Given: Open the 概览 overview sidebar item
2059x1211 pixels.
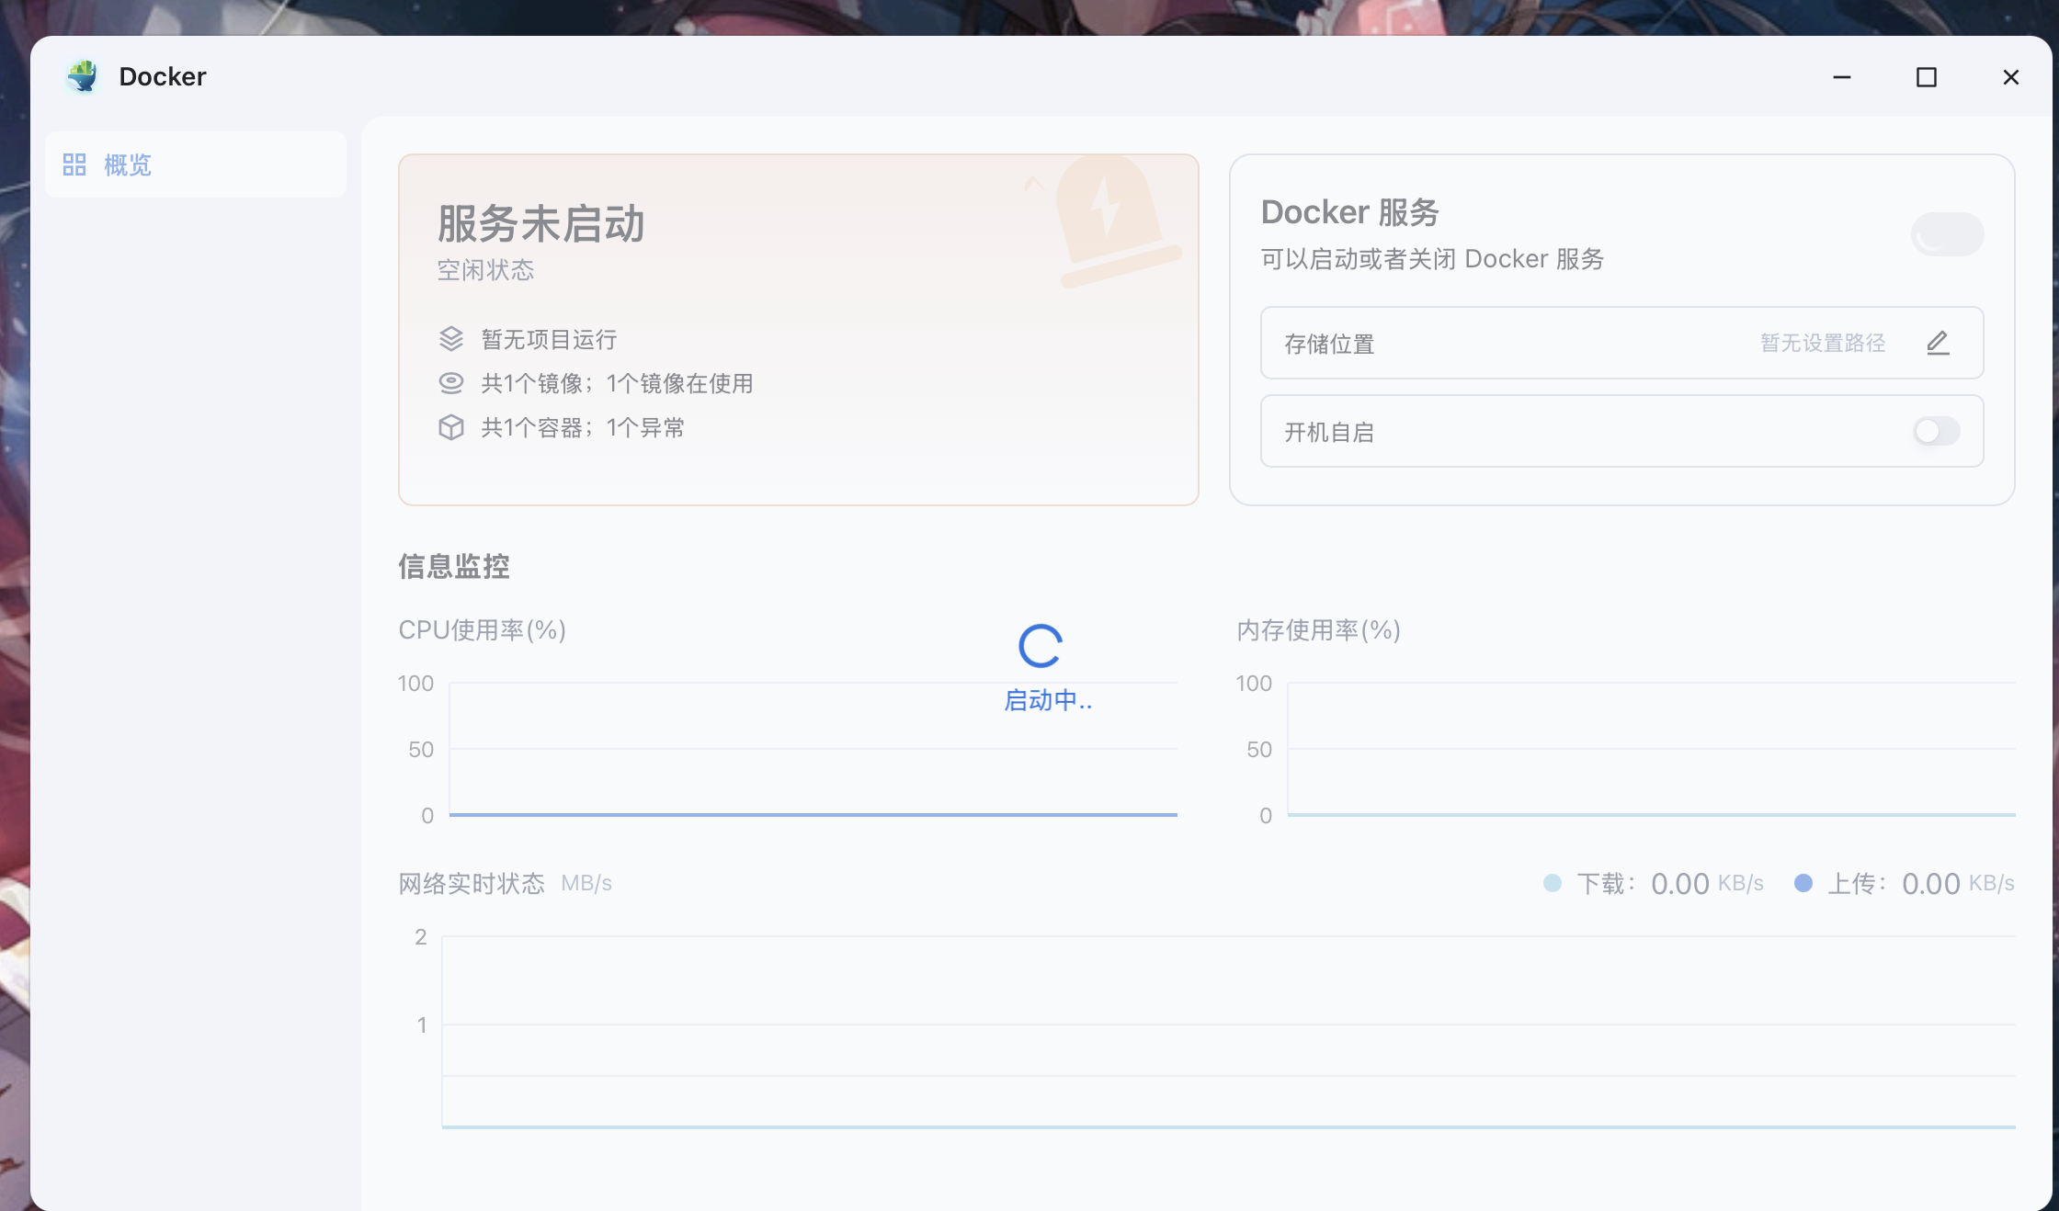Looking at the screenshot, I should 196,164.
